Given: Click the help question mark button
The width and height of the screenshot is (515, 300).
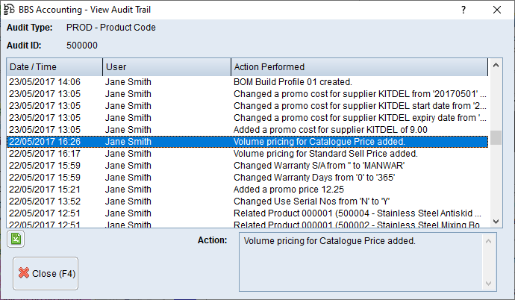Looking at the screenshot, I should [463, 10].
